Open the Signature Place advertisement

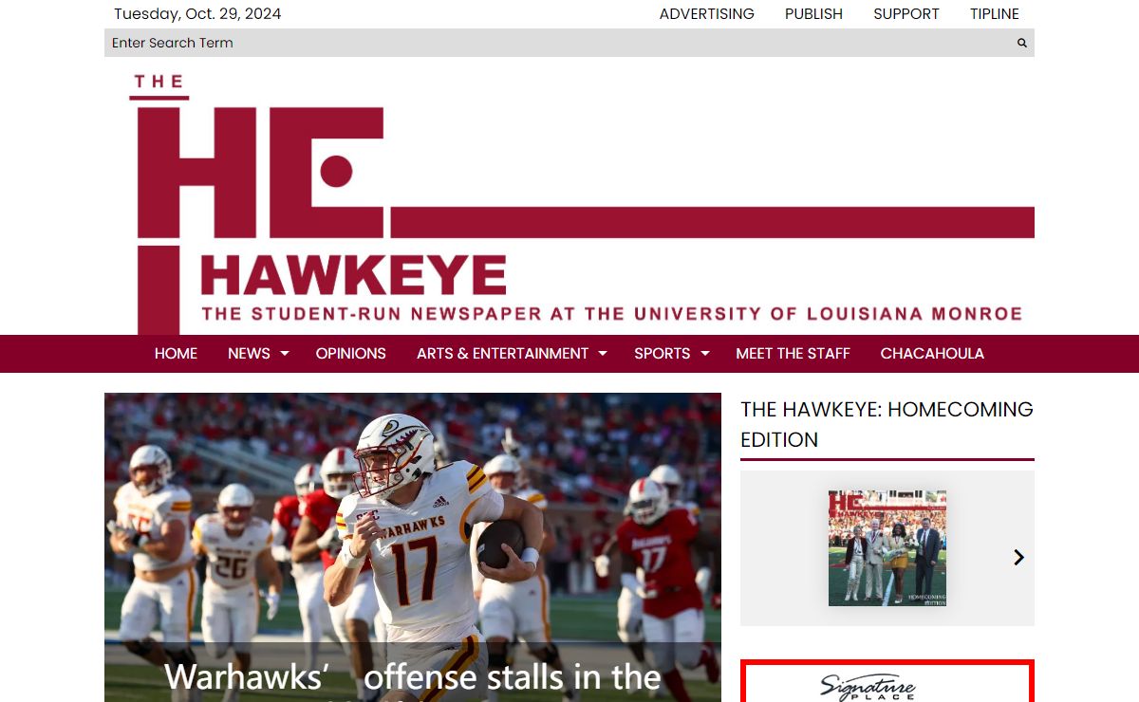(887, 681)
